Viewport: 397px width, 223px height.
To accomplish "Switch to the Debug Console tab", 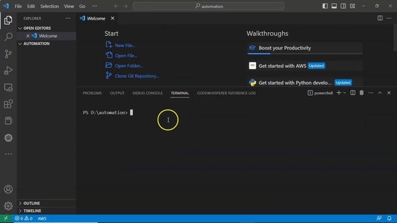I will [148, 93].
